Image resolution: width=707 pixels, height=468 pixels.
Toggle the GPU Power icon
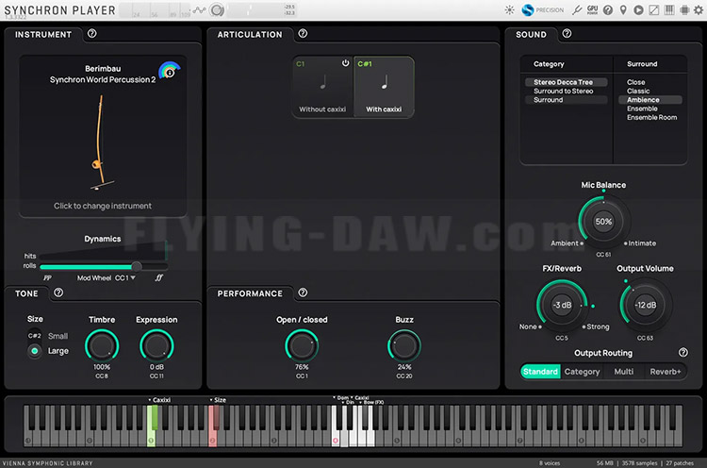[592, 10]
